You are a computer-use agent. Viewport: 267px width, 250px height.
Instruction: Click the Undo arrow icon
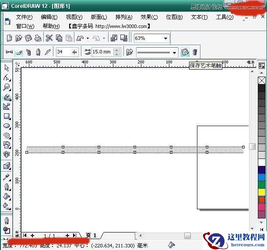click(80, 38)
